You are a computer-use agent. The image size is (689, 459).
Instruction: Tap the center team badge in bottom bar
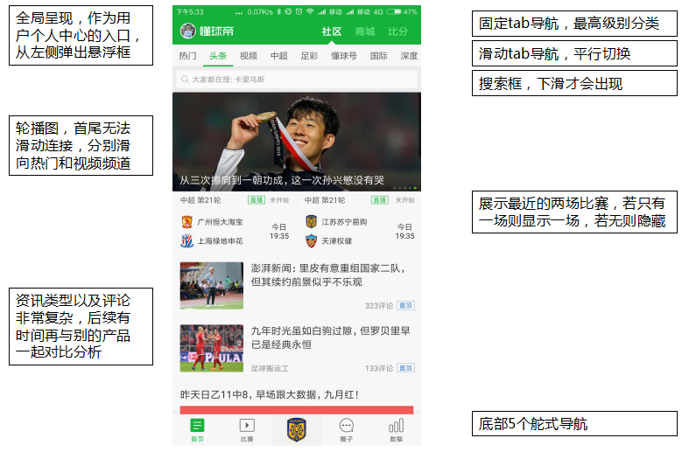point(297,429)
